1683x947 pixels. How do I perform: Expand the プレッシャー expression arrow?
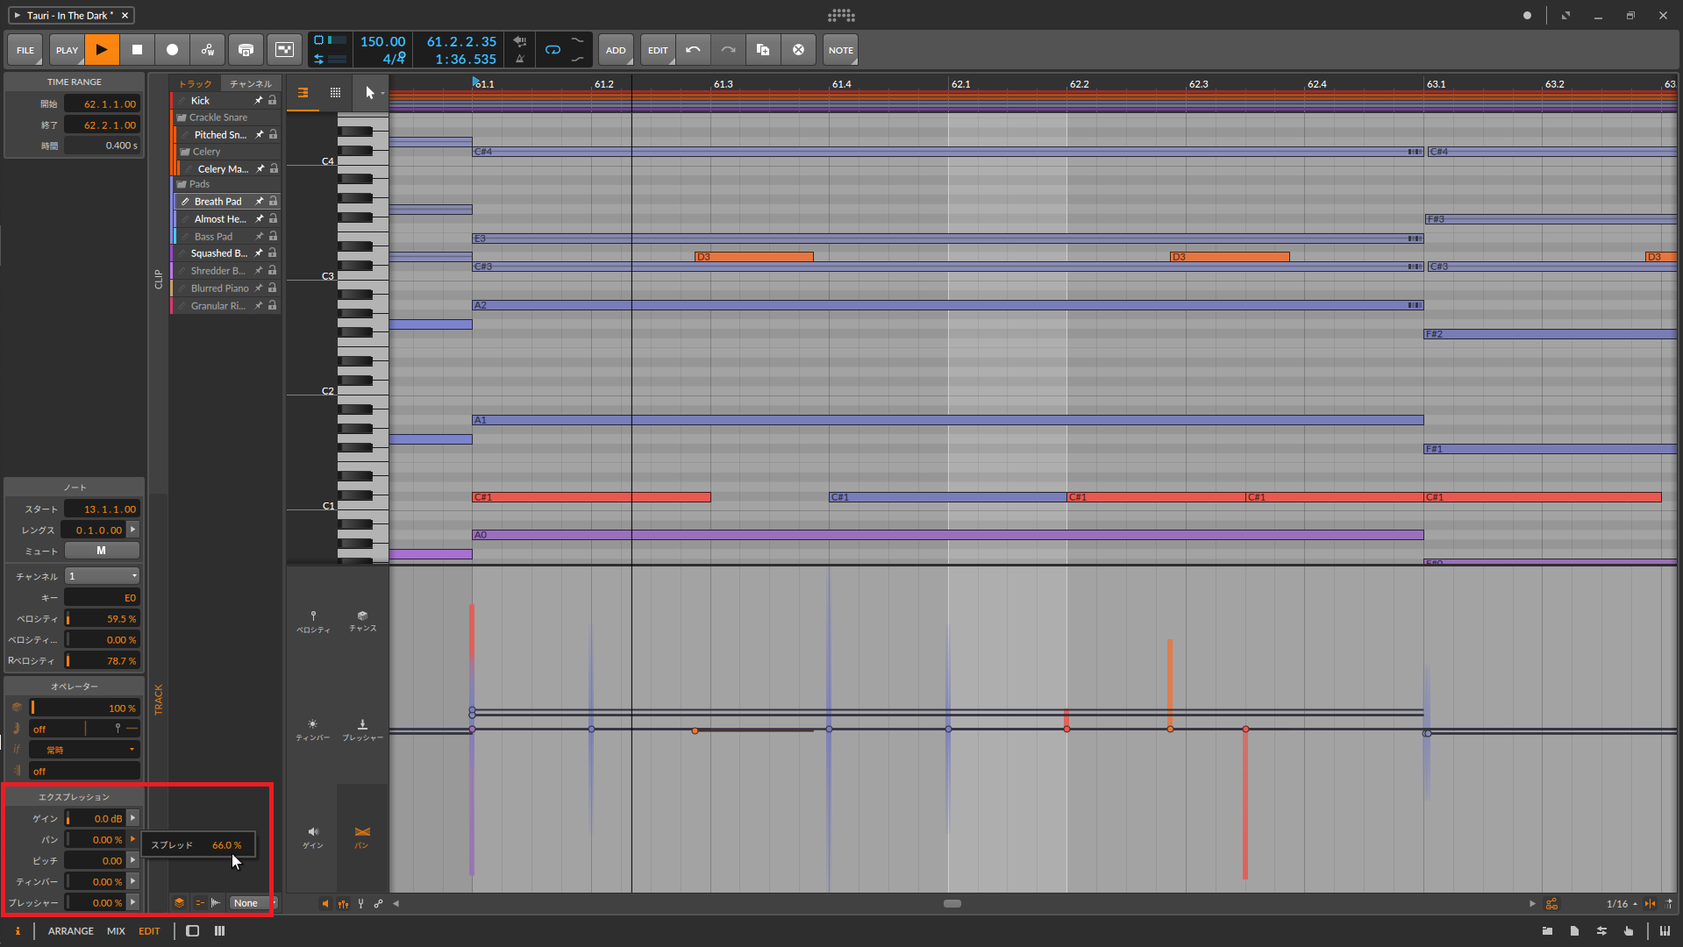133,902
